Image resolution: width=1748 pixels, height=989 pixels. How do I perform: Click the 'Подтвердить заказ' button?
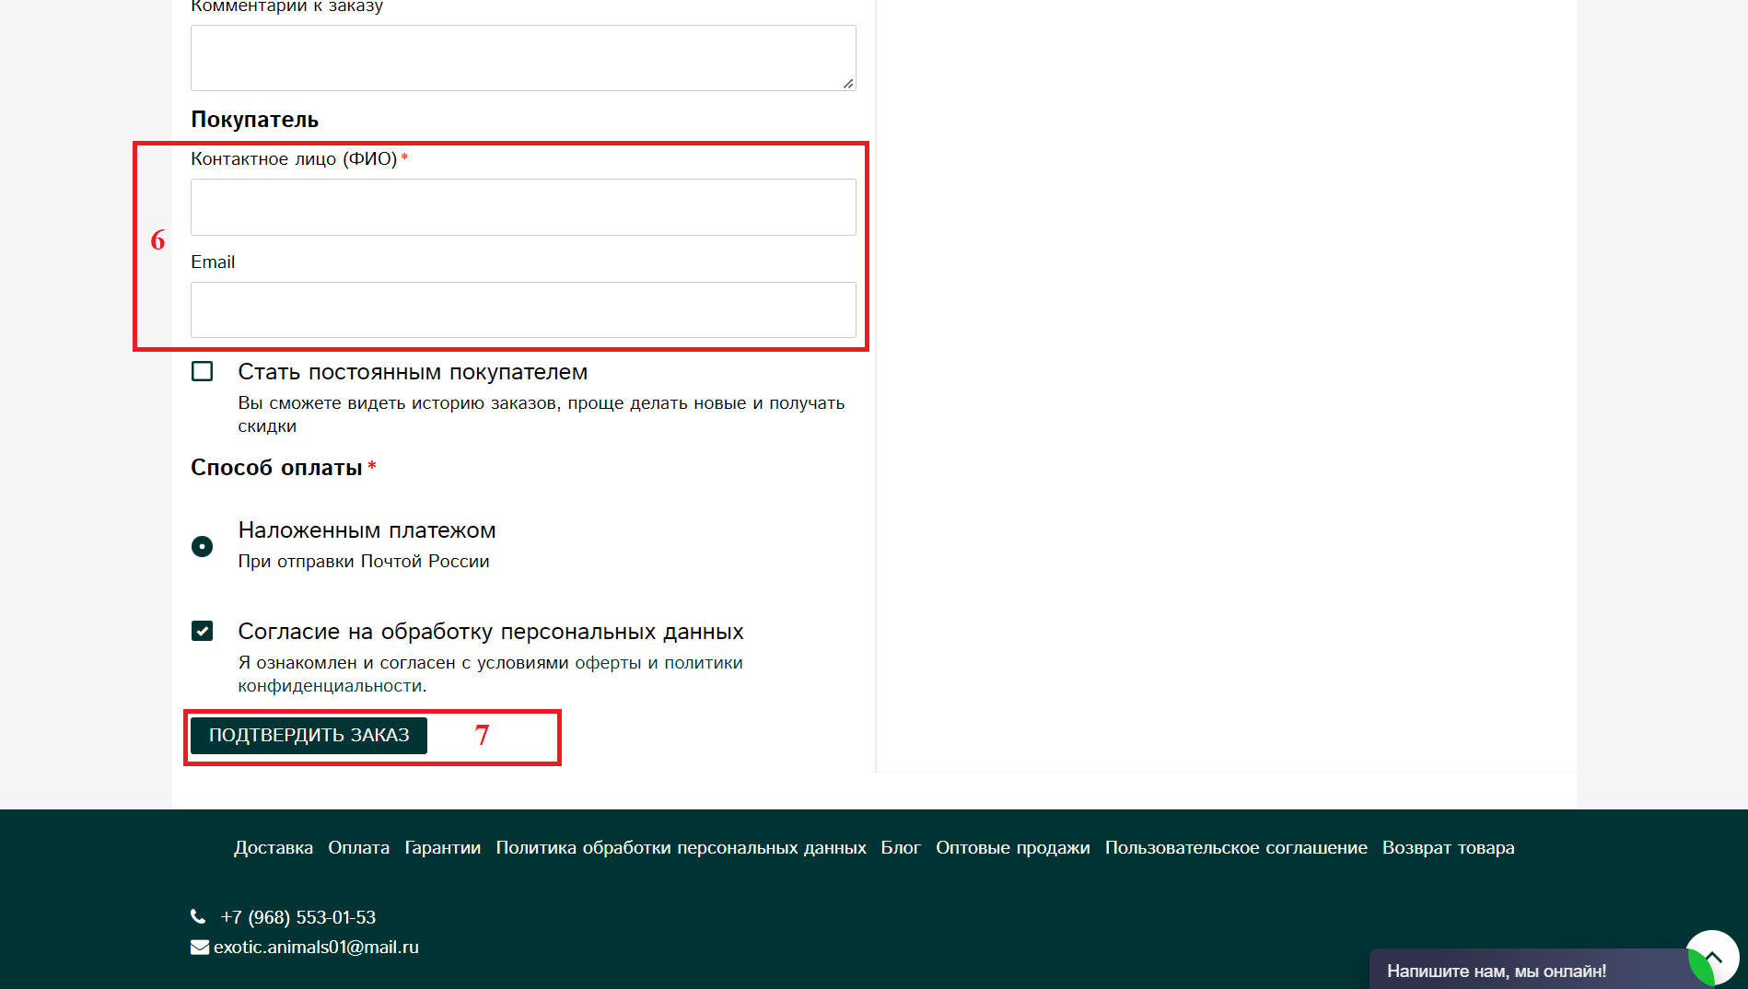pyautogui.click(x=309, y=735)
